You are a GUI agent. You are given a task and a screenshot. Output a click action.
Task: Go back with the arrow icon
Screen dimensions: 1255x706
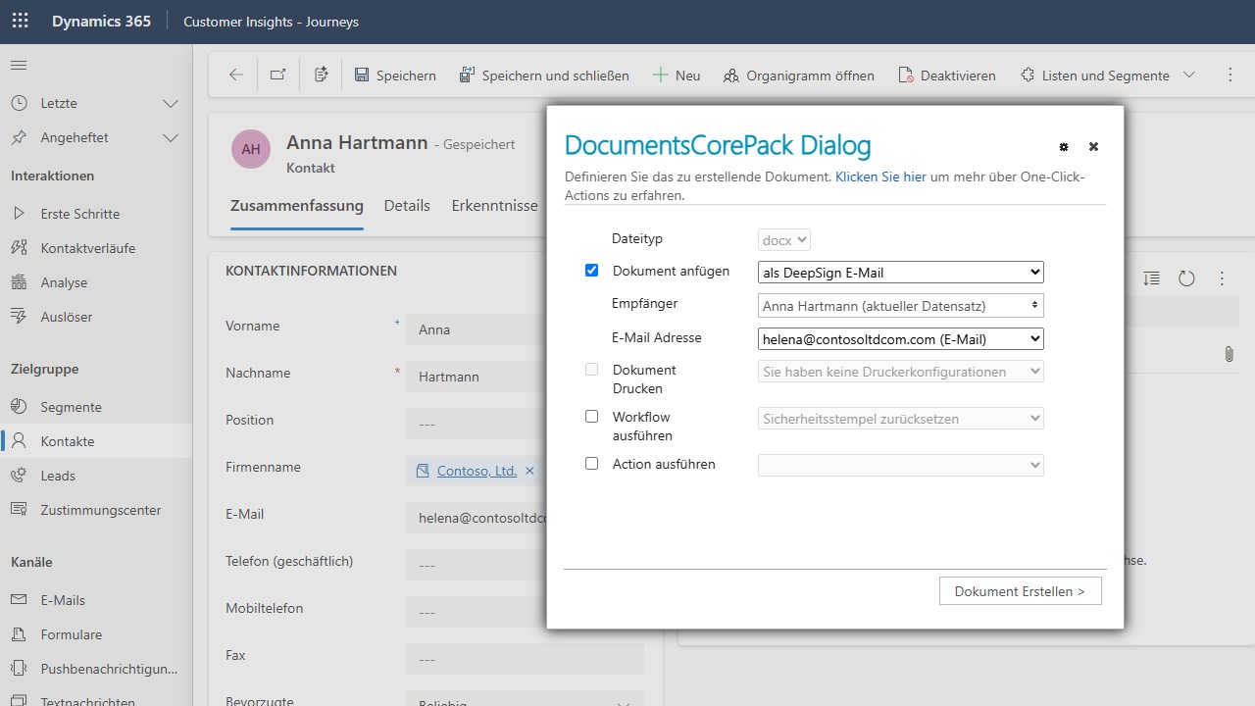(236, 75)
